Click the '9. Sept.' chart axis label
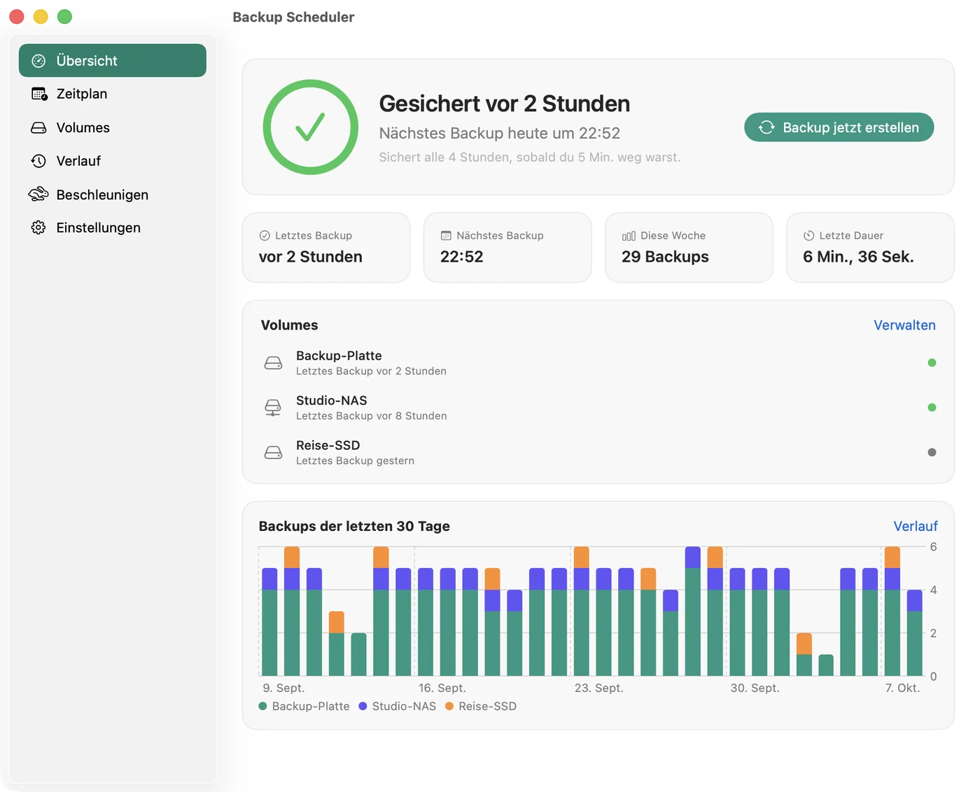Viewport: 980px width, 792px height. click(283, 688)
